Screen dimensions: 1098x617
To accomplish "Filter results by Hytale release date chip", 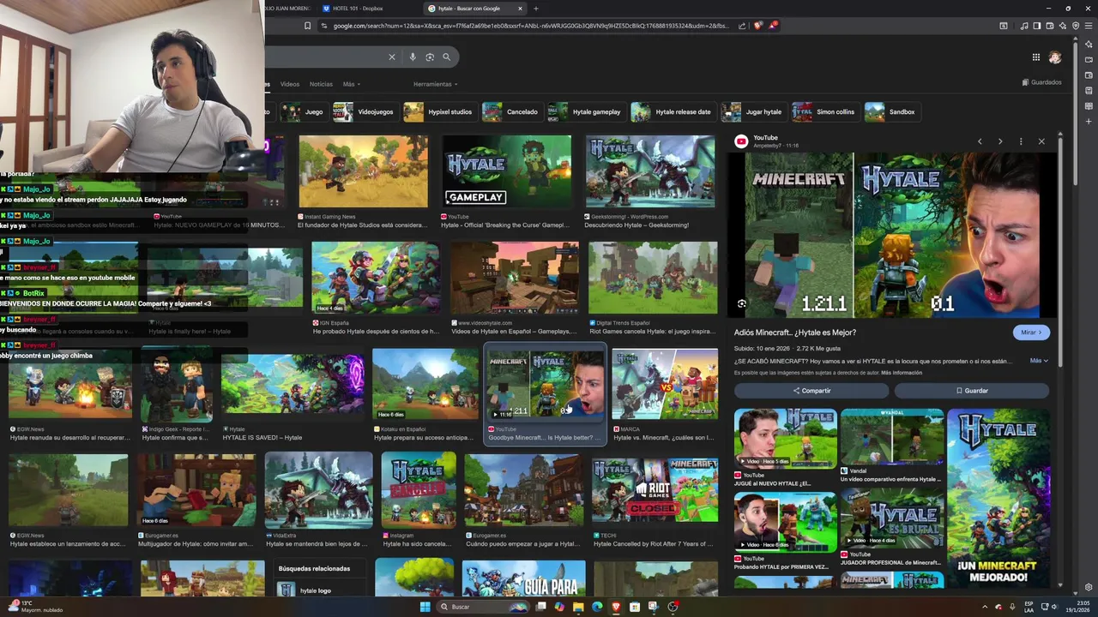I will [x=673, y=111].
